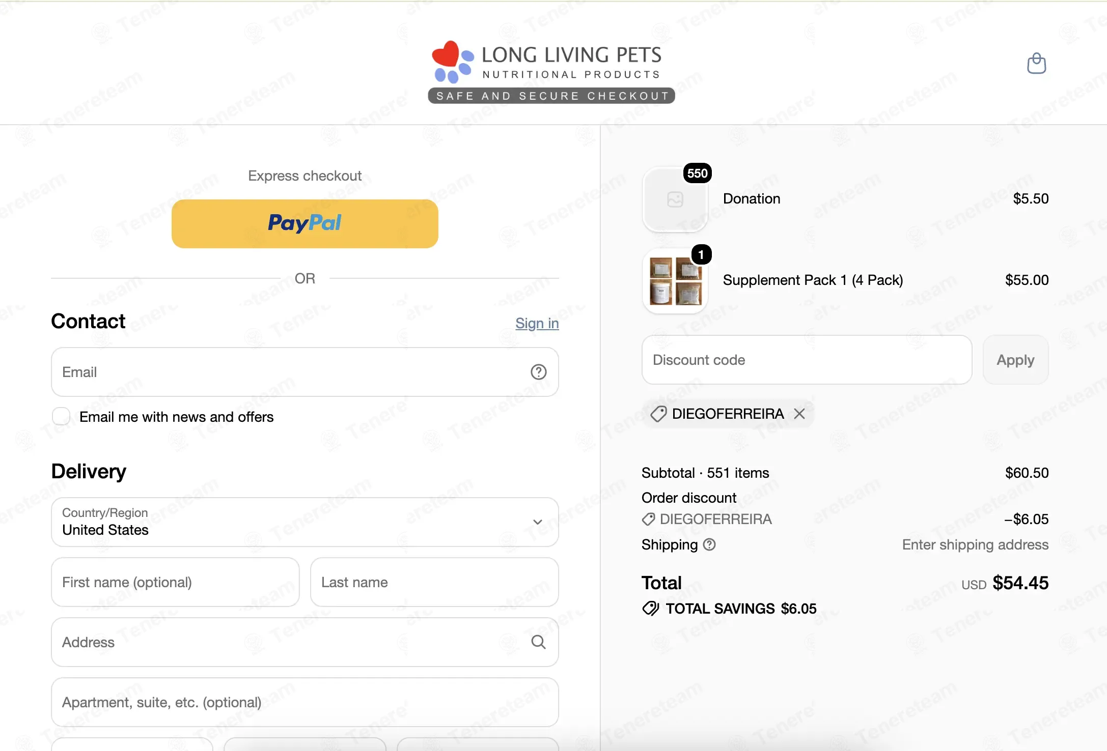The height and width of the screenshot is (751, 1107).
Task: Pay with PayPal express checkout
Action: [305, 224]
